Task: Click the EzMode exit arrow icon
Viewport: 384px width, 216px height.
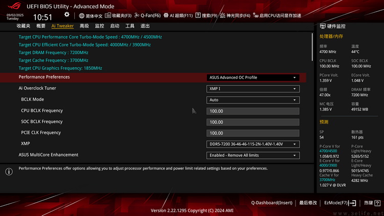Action: point(352,203)
